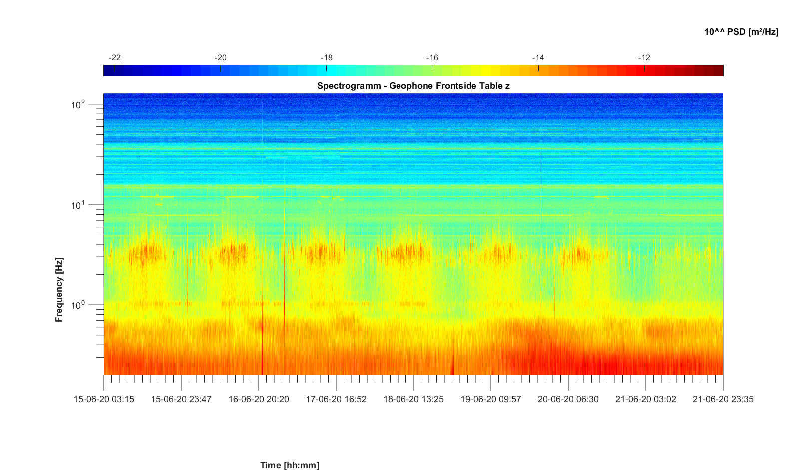Select colorbar tick label '-12'
Screen dimensions: 799x470
click(x=644, y=58)
